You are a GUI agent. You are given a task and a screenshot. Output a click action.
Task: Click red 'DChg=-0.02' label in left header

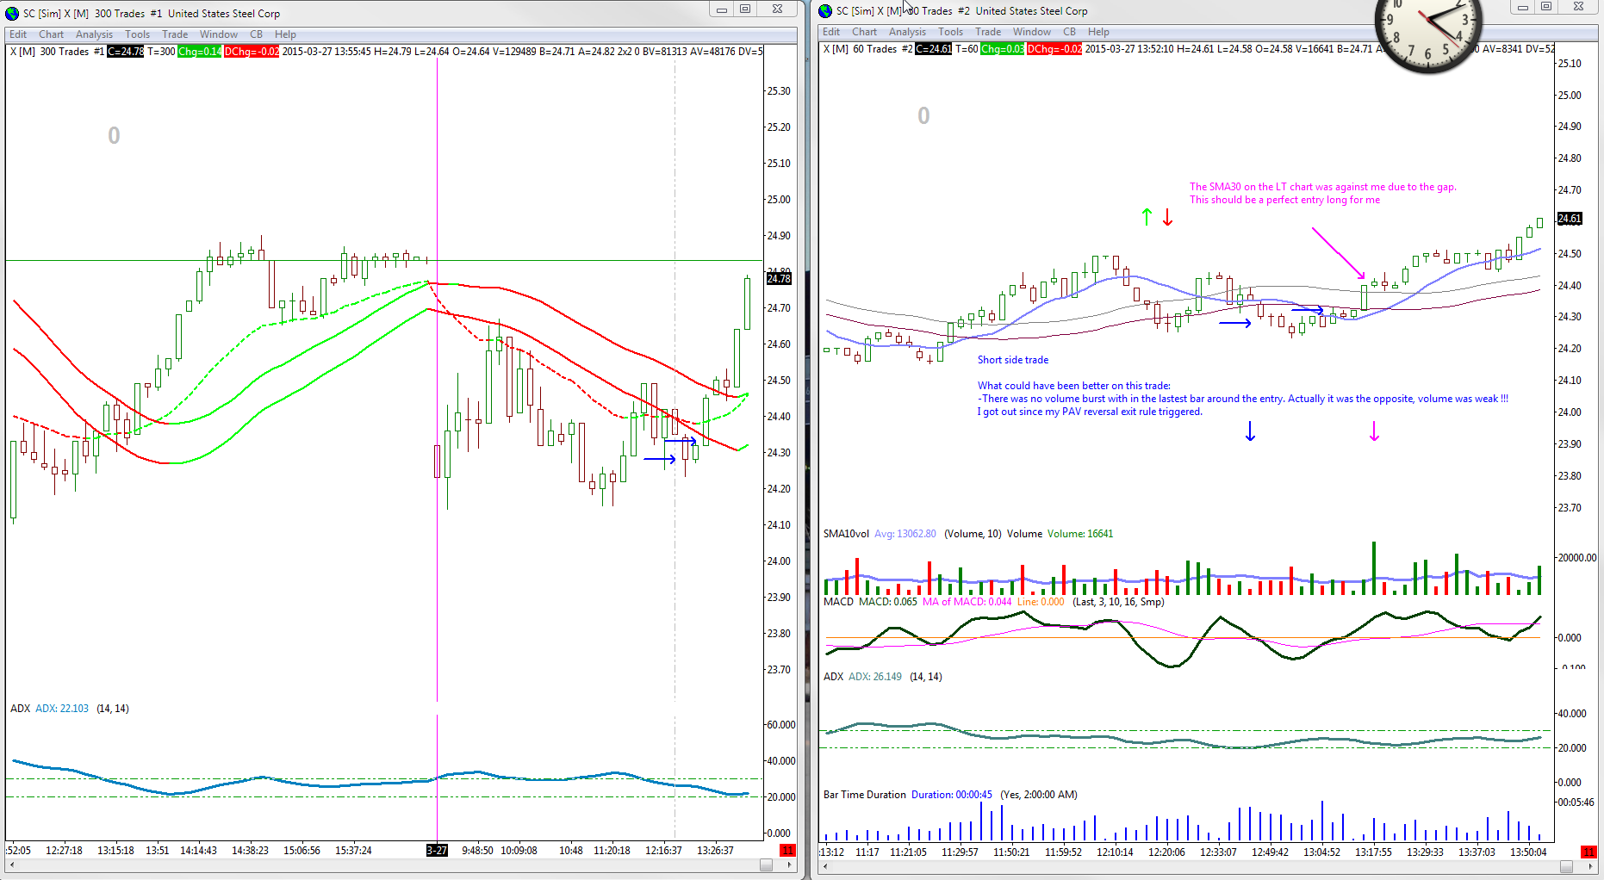point(252,52)
